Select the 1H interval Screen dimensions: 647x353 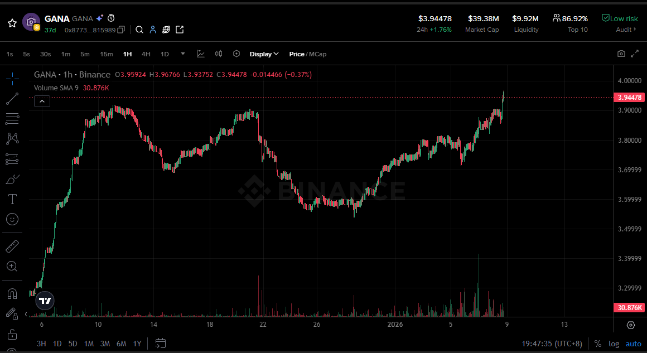(x=127, y=54)
